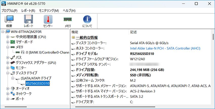Expand the マザーボード tree node
The width and height of the screenshot is (215, 109).
tap(8, 42)
